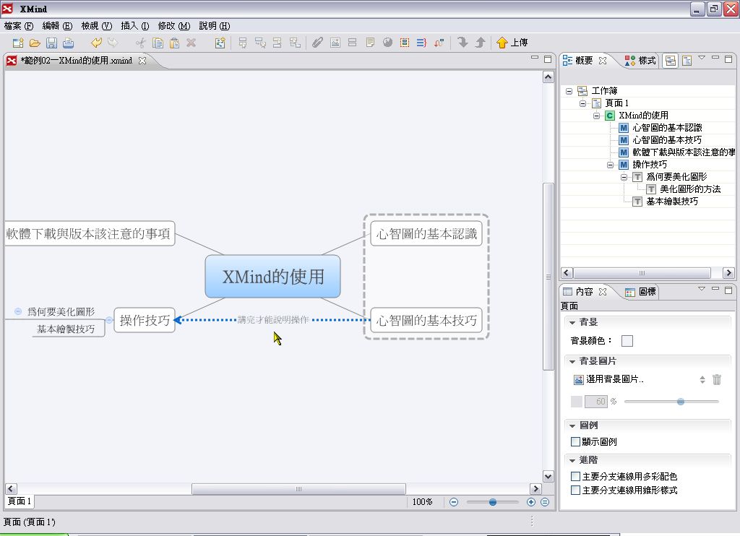Click the background opacity slider handle
This screenshot has height=536, width=740.
[681, 402]
